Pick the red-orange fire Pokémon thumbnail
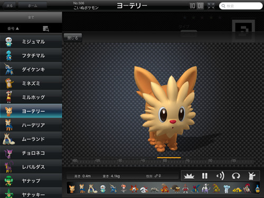264x198 pixels. coord(165,188)
